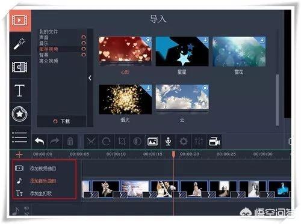Click 00:00:30 on the timeline ruler
The image size is (301, 224).
click(x=262, y=154)
